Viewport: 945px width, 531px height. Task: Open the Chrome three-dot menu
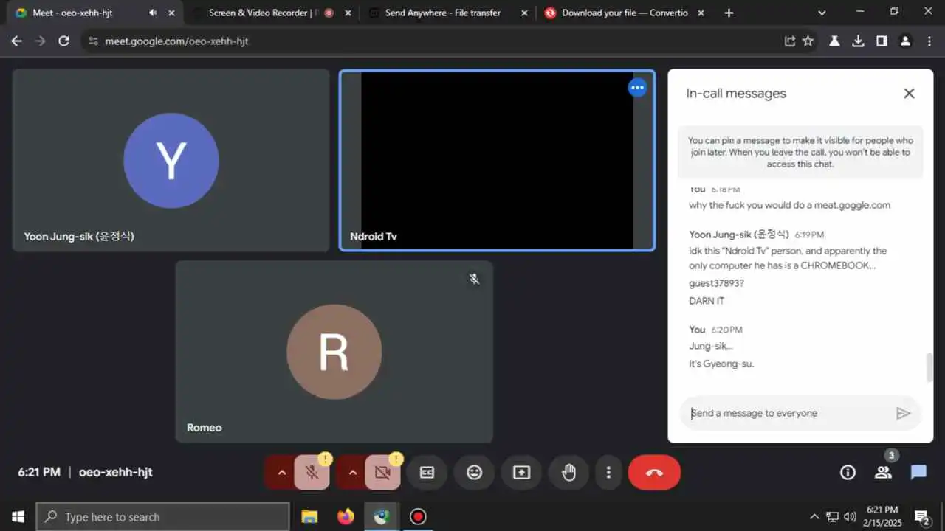point(929,41)
